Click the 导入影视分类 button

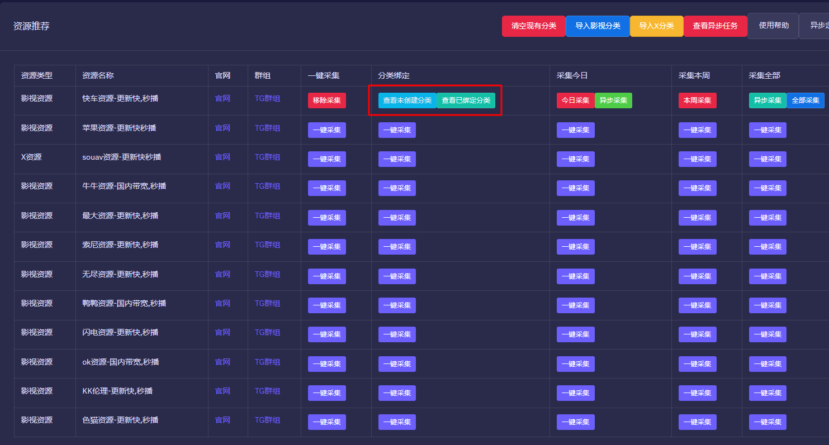tap(598, 26)
